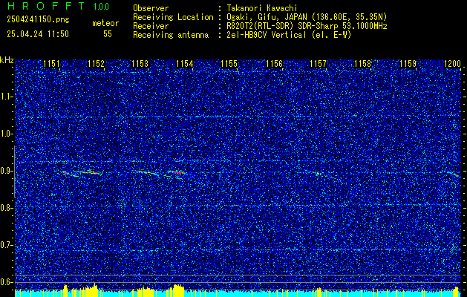Click the echo trace at 1200
This screenshot has width=467, height=297.
[x=454, y=174]
